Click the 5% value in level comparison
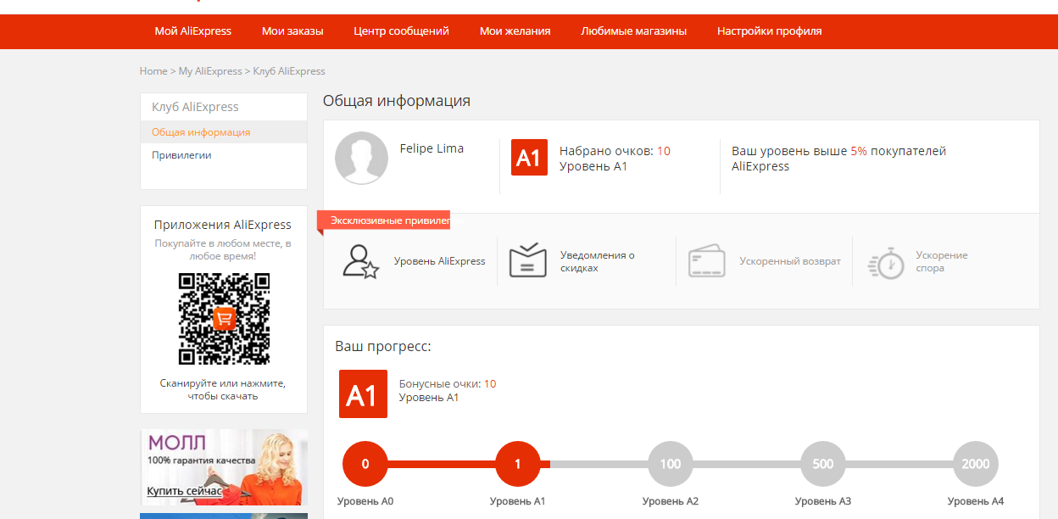 (859, 151)
